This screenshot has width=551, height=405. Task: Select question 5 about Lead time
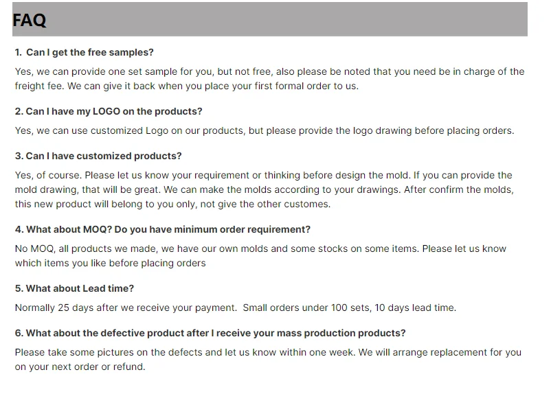coord(74,288)
